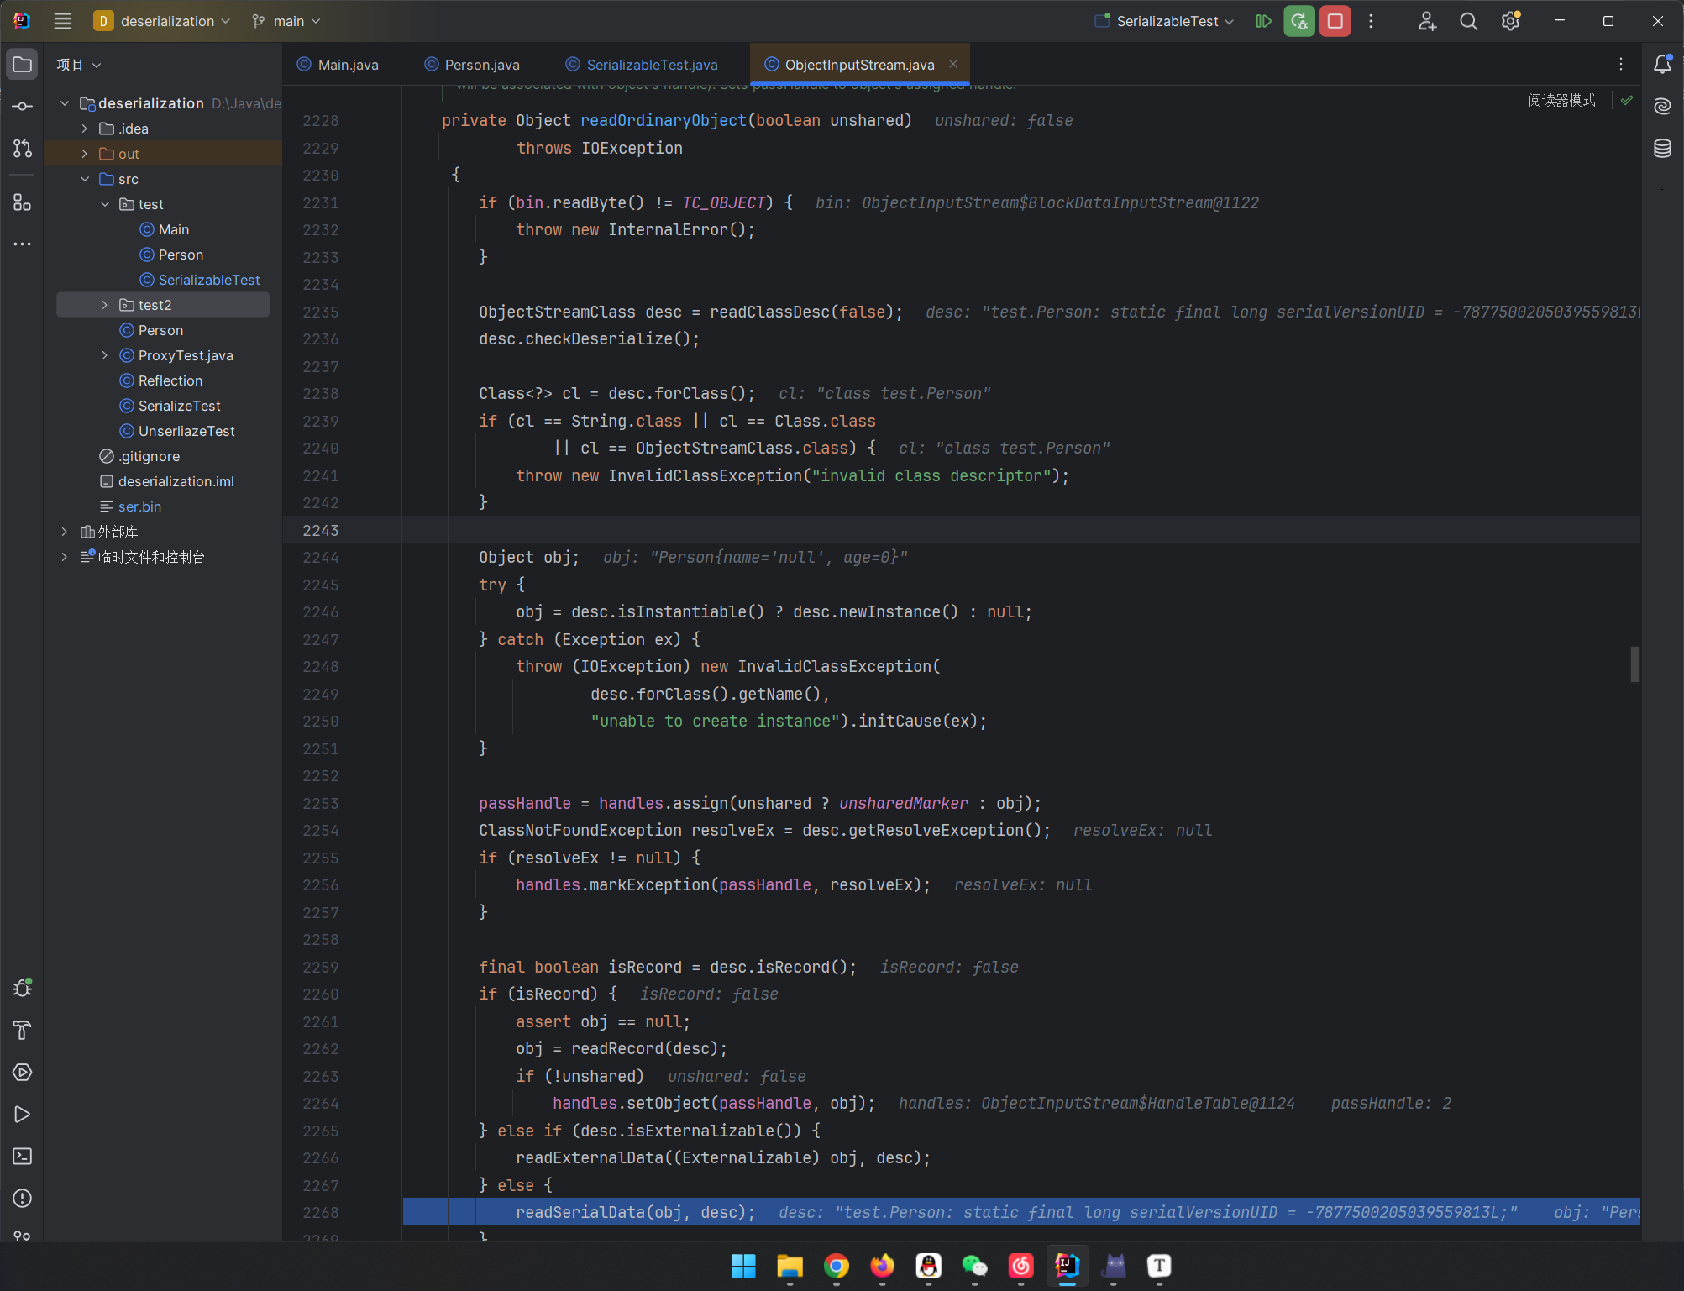Screen dimensions: 1684x1291
Task: Open Code With Me user icon
Action: point(1427,21)
